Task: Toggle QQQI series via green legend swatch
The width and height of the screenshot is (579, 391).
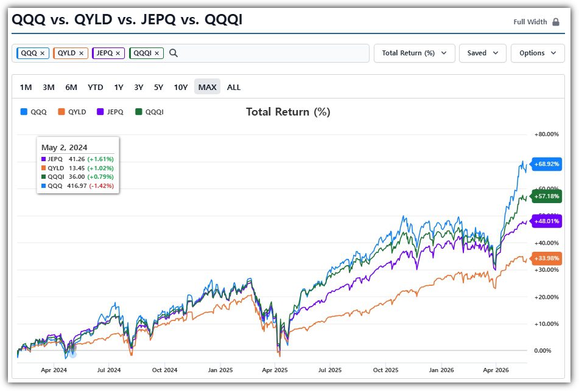Action: point(139,112)
